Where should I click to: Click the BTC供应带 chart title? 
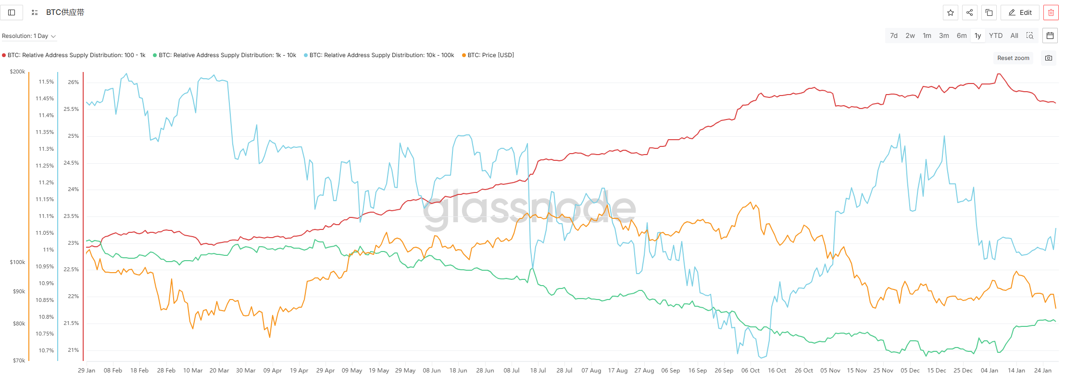[x=65, y=12]
